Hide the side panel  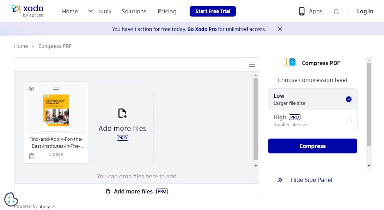[x=311, y=179]
